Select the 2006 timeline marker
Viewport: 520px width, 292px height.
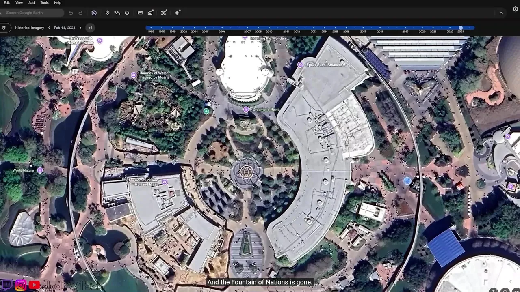point(222,28)
